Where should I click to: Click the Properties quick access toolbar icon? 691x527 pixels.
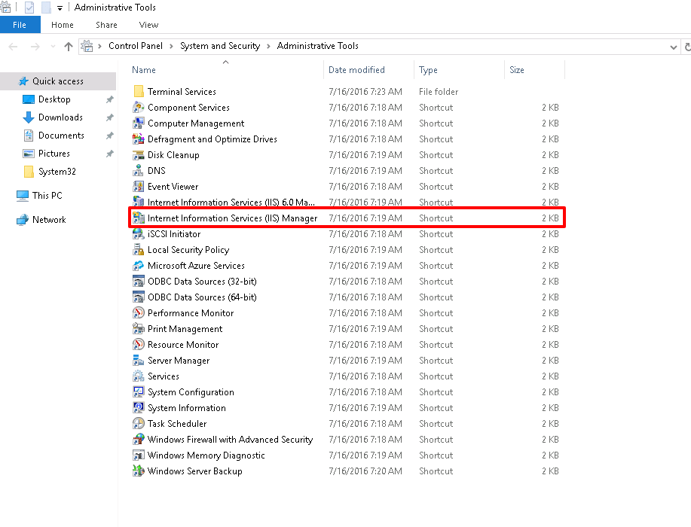[x=29, y=8]
